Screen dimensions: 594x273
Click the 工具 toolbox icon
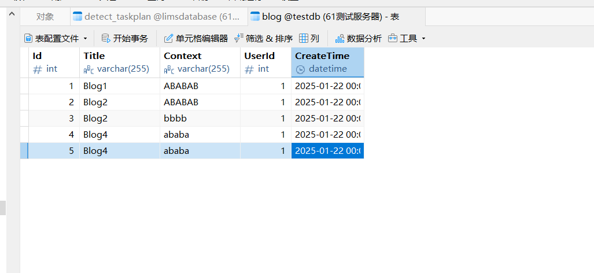(x=393, y=39)
